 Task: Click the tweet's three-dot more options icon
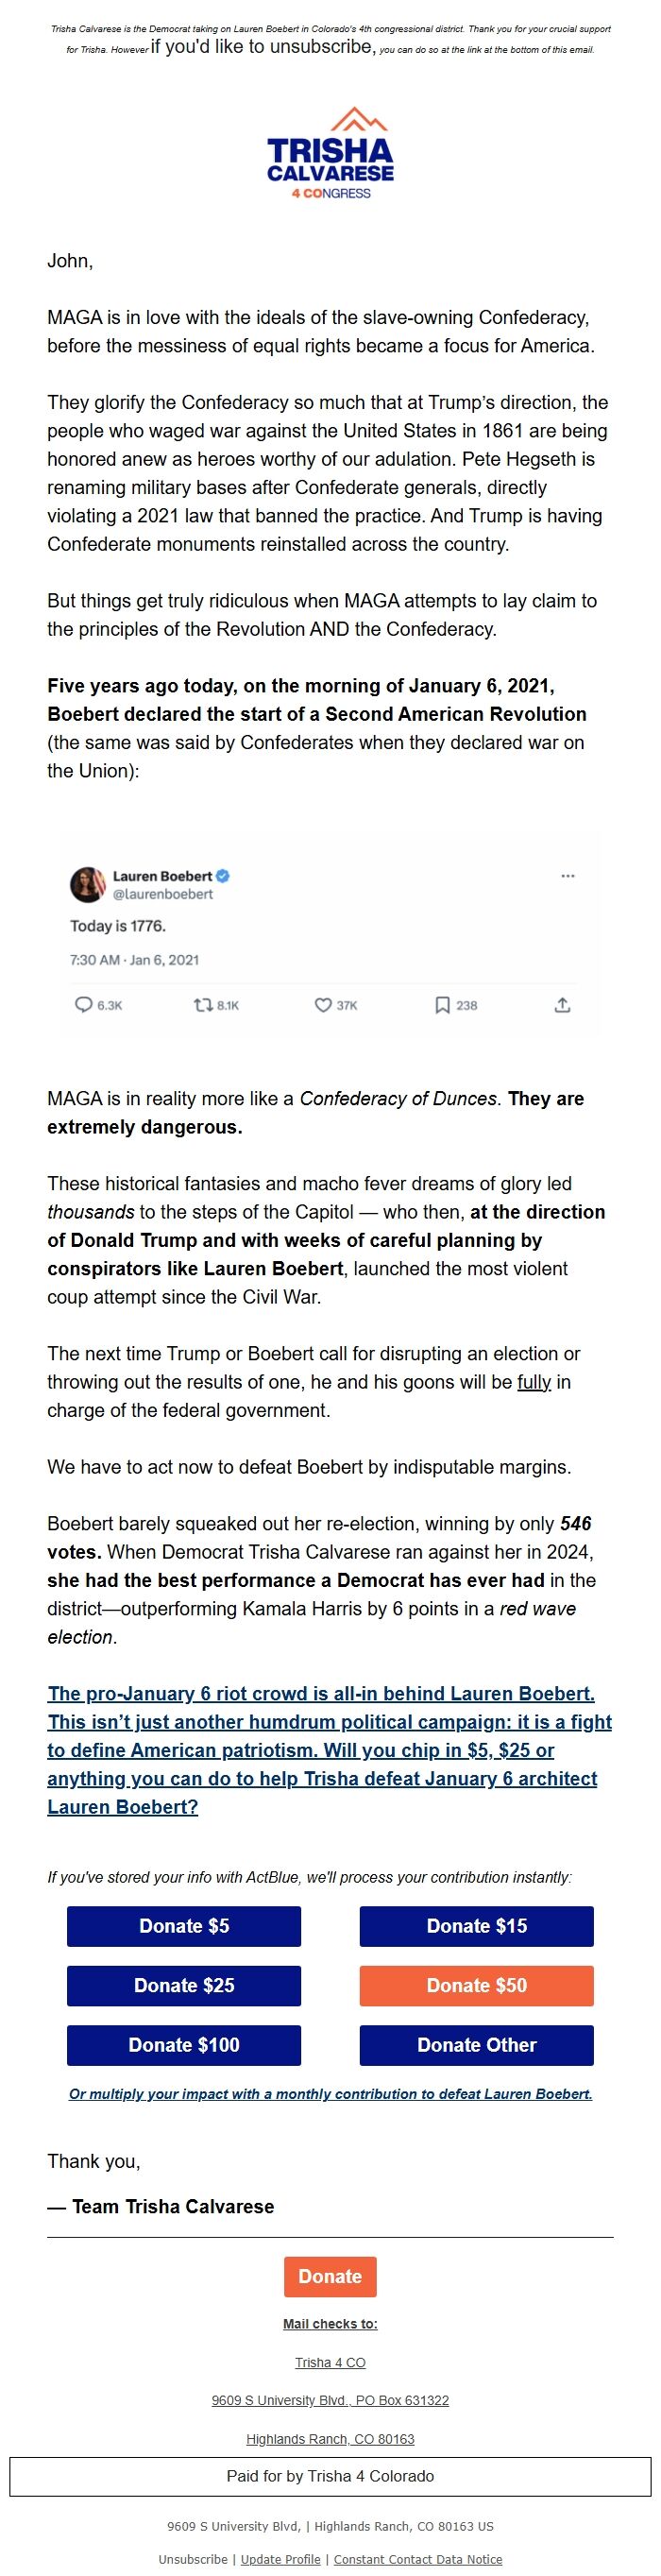(x=568, y=876)
